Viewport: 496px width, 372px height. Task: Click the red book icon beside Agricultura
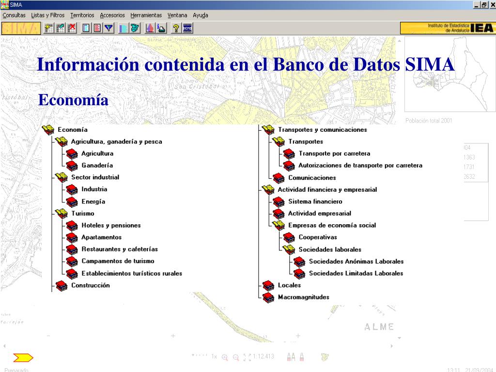click(x=72, y=154)
